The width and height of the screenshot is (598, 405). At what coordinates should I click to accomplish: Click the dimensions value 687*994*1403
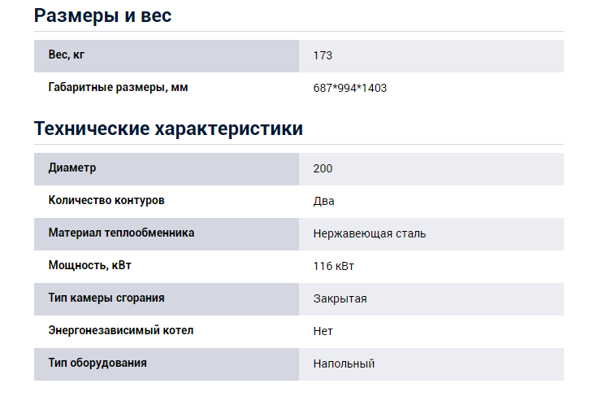coord(349,88)
